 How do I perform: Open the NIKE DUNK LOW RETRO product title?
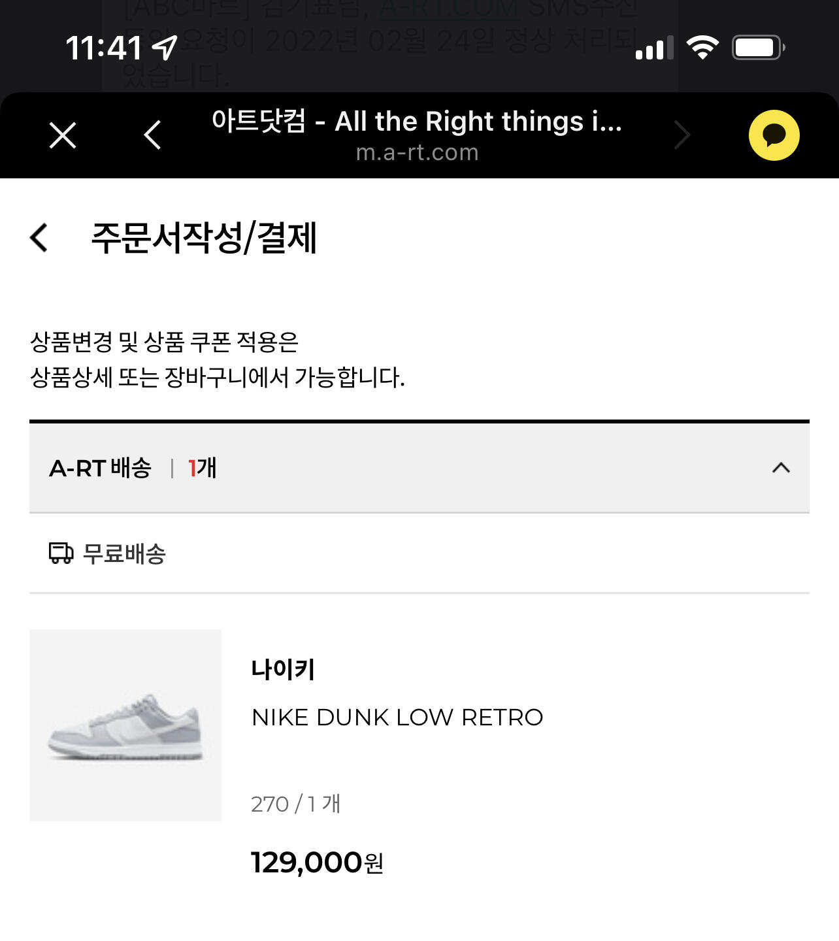point(397,718)
